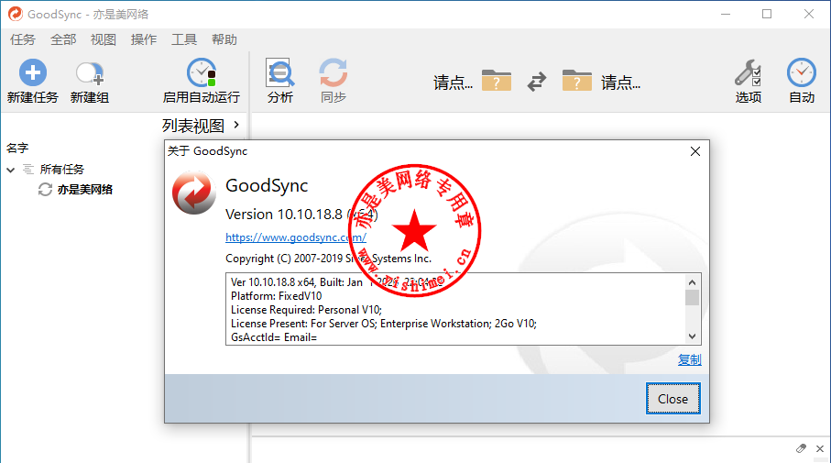831x463 pixels.
Task: Close the GoodSync main window
Action: 809,14
